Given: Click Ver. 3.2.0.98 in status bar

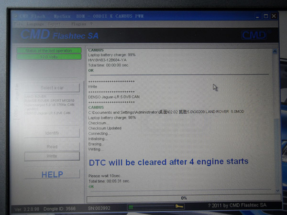Looking at the screenshot, I should 27,209.
